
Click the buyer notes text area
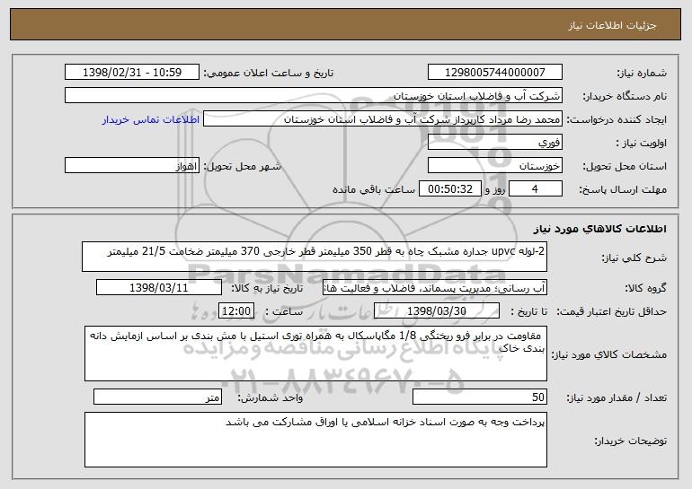[315, 440]
